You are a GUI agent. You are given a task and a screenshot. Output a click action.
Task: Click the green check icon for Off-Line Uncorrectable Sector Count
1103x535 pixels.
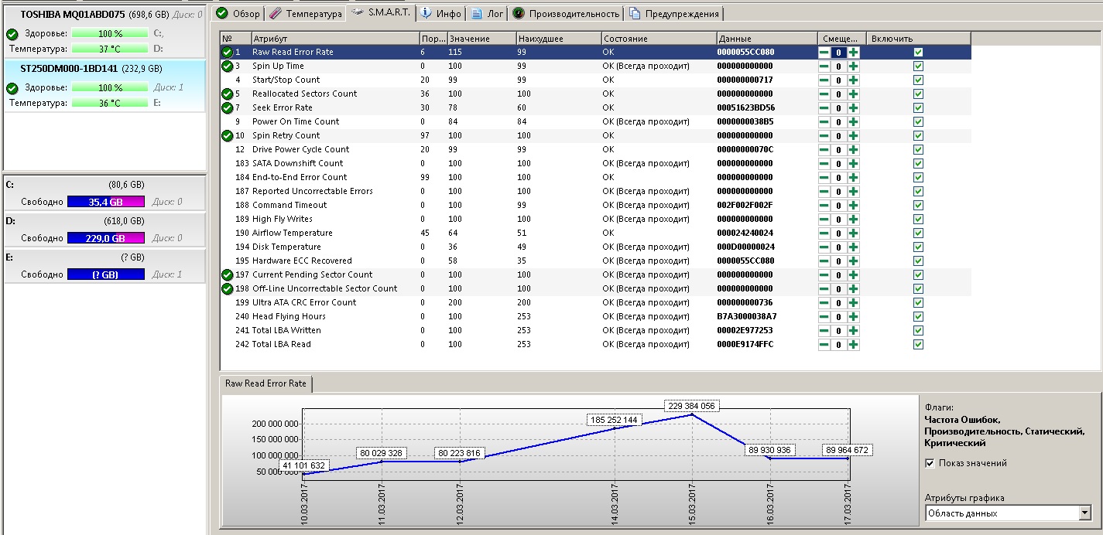click(x=227, y=288)
